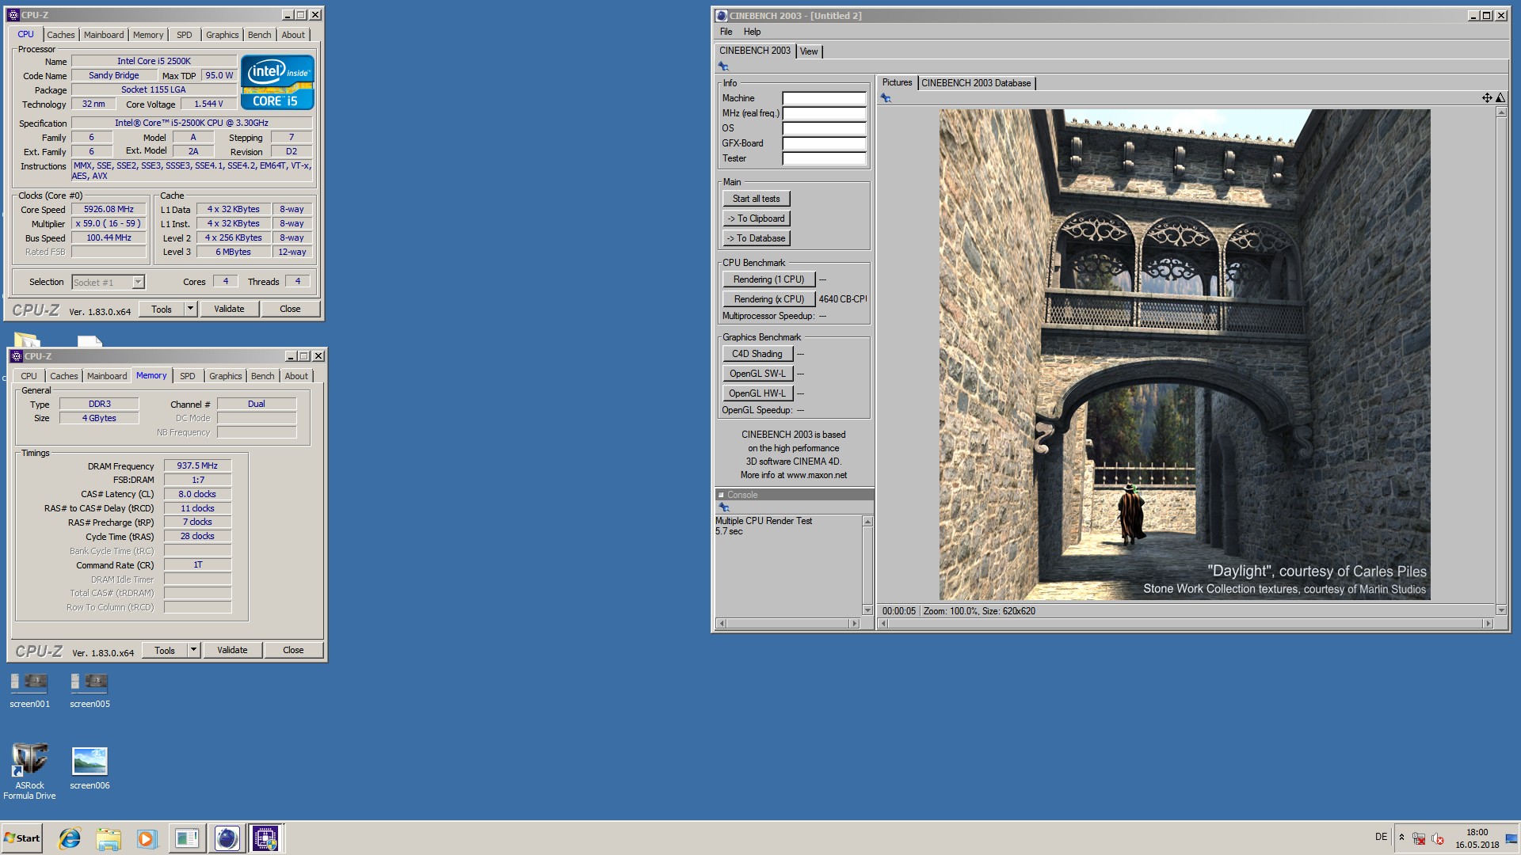Click the pin icon in the Console panel
Image resolution: width=1521 pixels, height=855 pixels.
coord(723,507)
